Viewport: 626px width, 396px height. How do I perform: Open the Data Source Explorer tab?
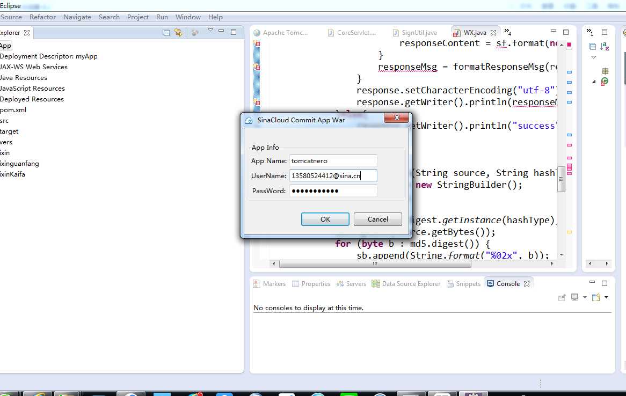click(x=406, y=284)
